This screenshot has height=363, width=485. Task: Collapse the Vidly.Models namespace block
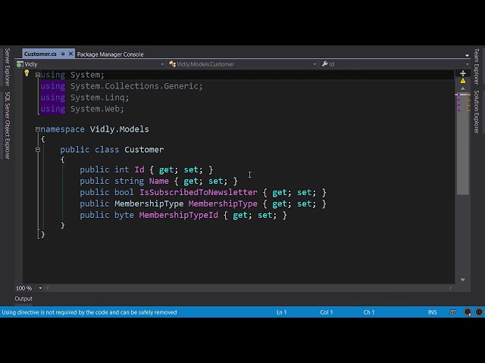[38, 129]
